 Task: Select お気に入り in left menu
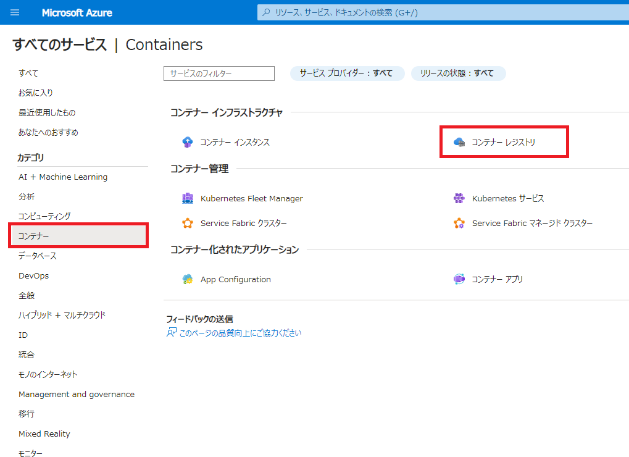(35, 93)
